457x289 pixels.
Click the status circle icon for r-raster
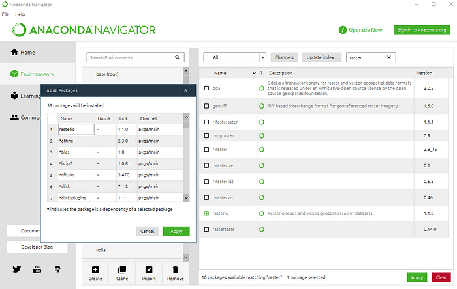click(261, 149)
